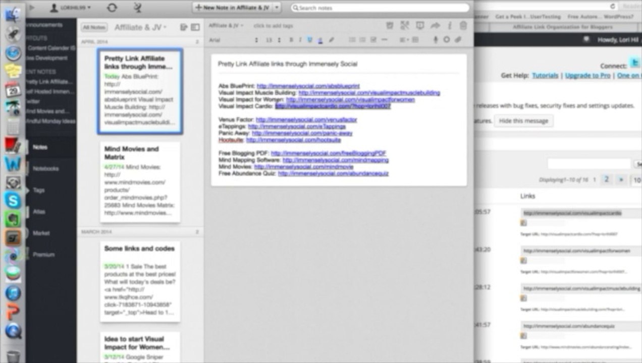Open dropdown arrow beside New Note button
642x363 pixels.
point(277,8)
